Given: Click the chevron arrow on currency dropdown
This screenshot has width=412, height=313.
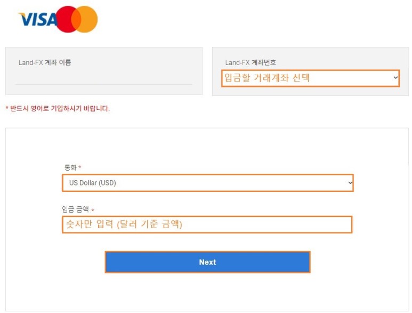Looking at the screenshot, I should 350,182.
